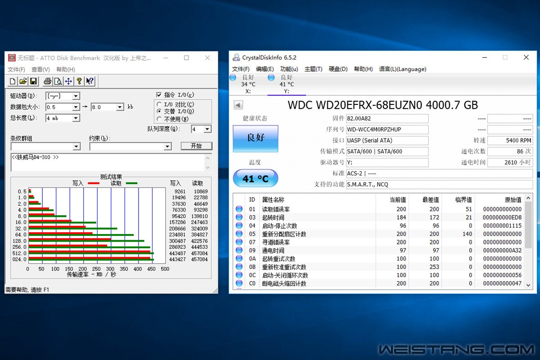Click the ATTO read value 457084 in 512.0 row

(x=200, y=253)
